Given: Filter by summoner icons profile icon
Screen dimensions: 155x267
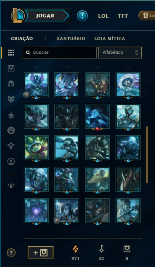Looking at the screenshot, I should (11, 161).
